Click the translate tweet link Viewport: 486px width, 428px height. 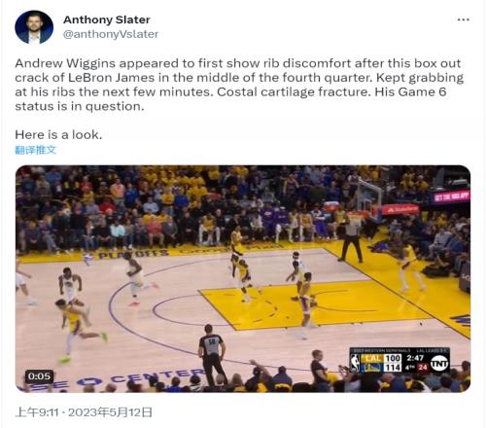pyautogui.click(x=35, y=150)
